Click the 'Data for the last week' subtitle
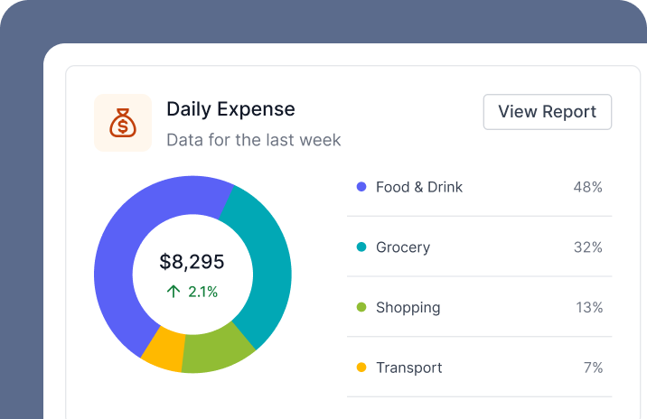The image size is (647, 419). coord(254,140)
